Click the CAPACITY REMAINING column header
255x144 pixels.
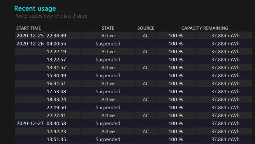pyautogui.click(x=205, y=28)
